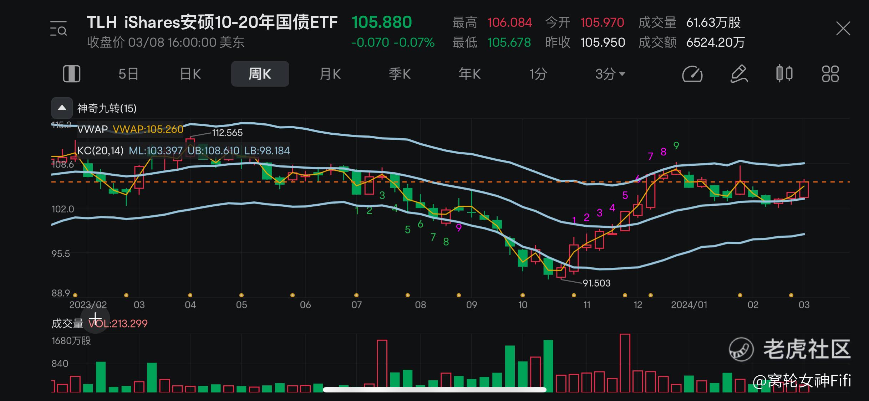Collapse the indicator list with up arrow

tap(62, 108)
